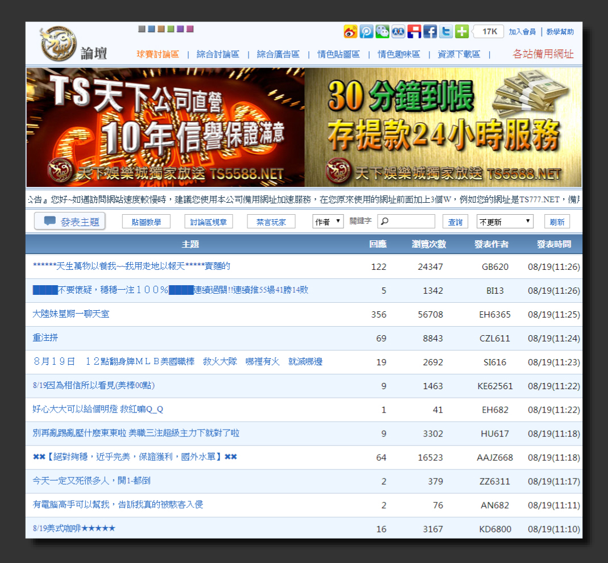Click the speech bubble icon on 發表主題
Viewport: 608px width, 563px height.
(49, 221)
